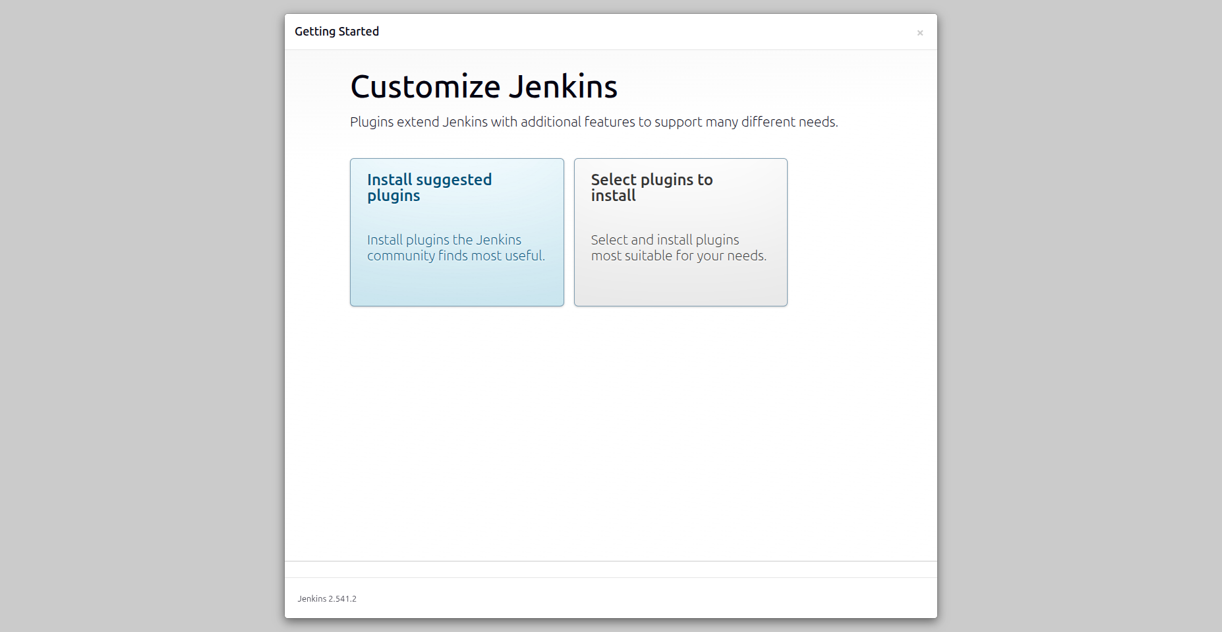Select the Install suggested plugins card
The height and width of the screenshot is (632, 1222).
pos(457,232)
